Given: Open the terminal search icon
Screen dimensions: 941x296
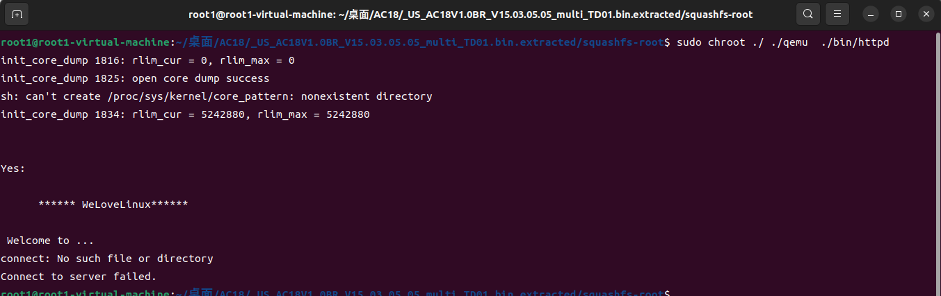Looking at the screenshot, I should [807, 14].
